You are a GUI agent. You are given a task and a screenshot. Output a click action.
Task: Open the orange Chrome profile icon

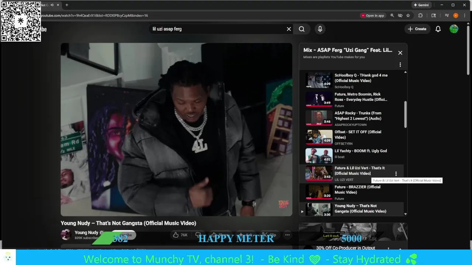(456, 15)
